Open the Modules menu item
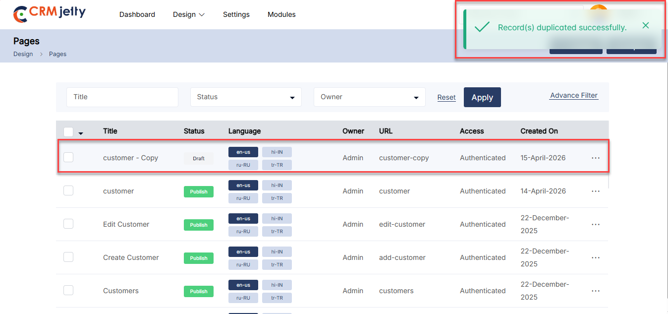This screenshot has height=314, width=668. [x=281, y=14]
